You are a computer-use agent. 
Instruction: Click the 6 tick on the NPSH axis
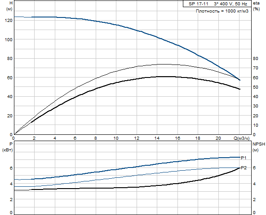coord(254,168)
